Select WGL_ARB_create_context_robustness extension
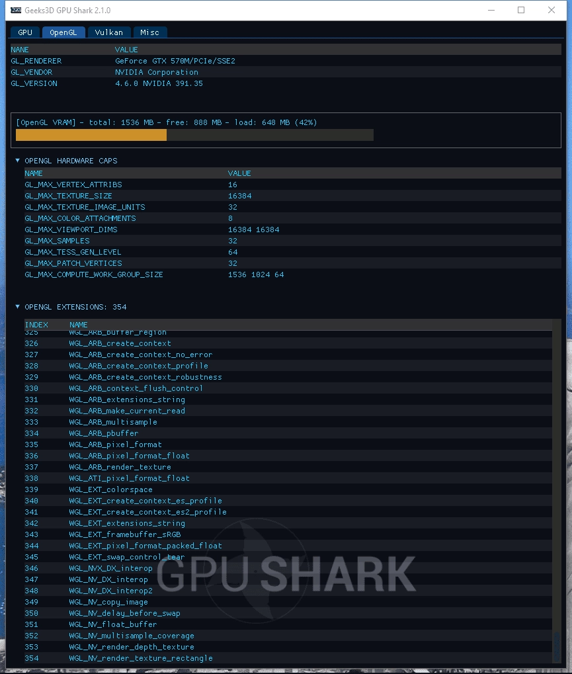The height and width of the screenshot is (674, 572). [x=288, y=376]
